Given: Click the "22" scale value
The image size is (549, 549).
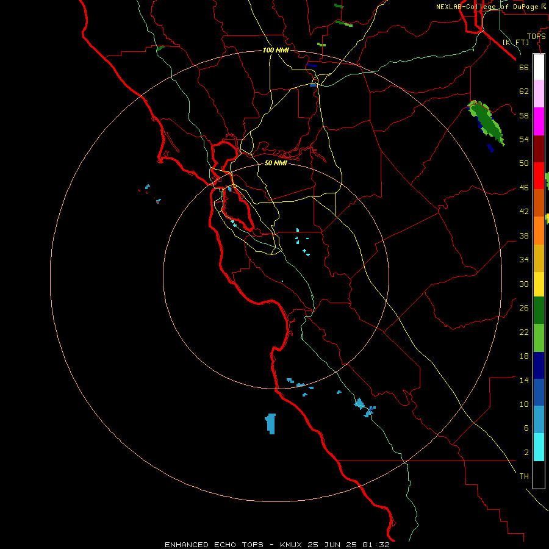Looking at the screenshot, I should 524,332.
